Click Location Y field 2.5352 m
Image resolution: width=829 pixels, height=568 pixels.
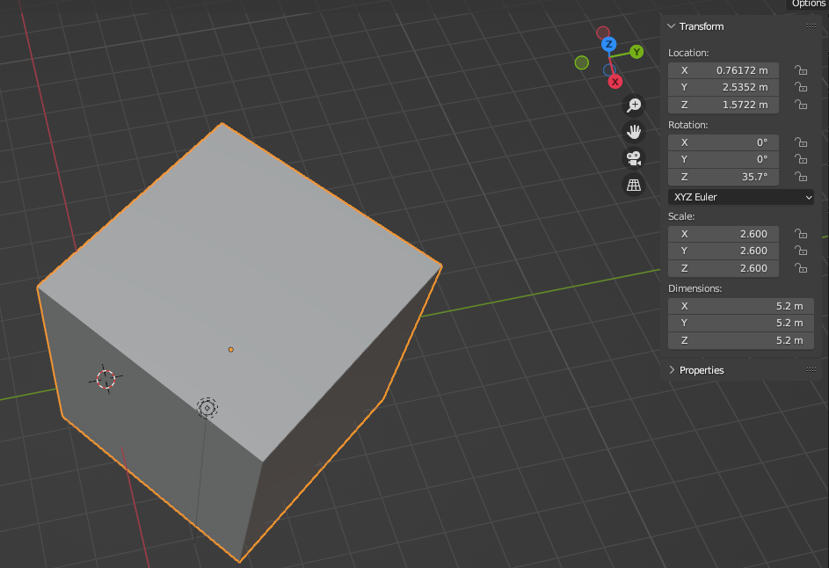point(724,87)
